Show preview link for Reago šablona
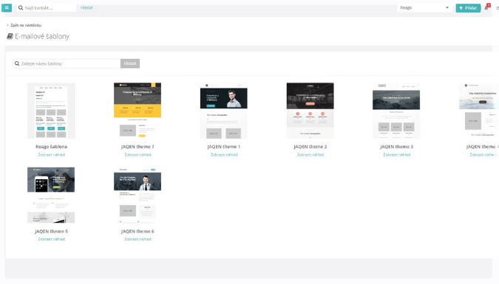 pyautogui.click(x=52, y=155)
